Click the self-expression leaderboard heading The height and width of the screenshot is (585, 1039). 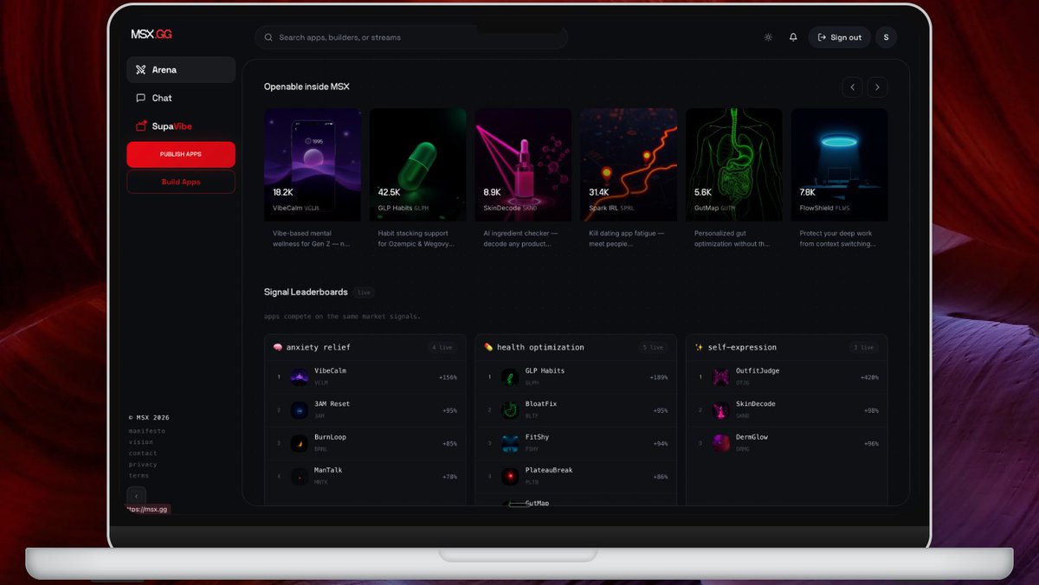point(743,347)
